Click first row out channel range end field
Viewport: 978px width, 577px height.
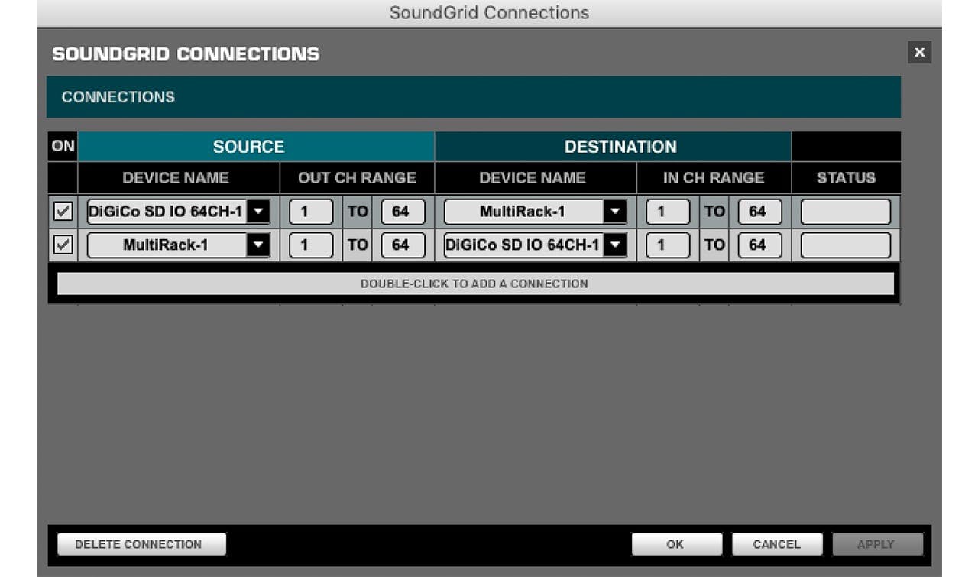pos(403,212)
